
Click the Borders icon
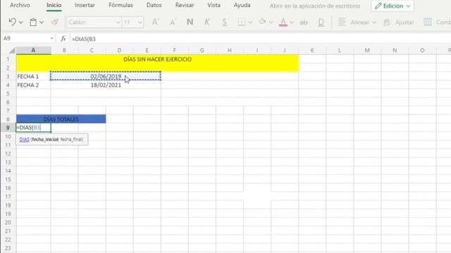[x=242, y=22]
